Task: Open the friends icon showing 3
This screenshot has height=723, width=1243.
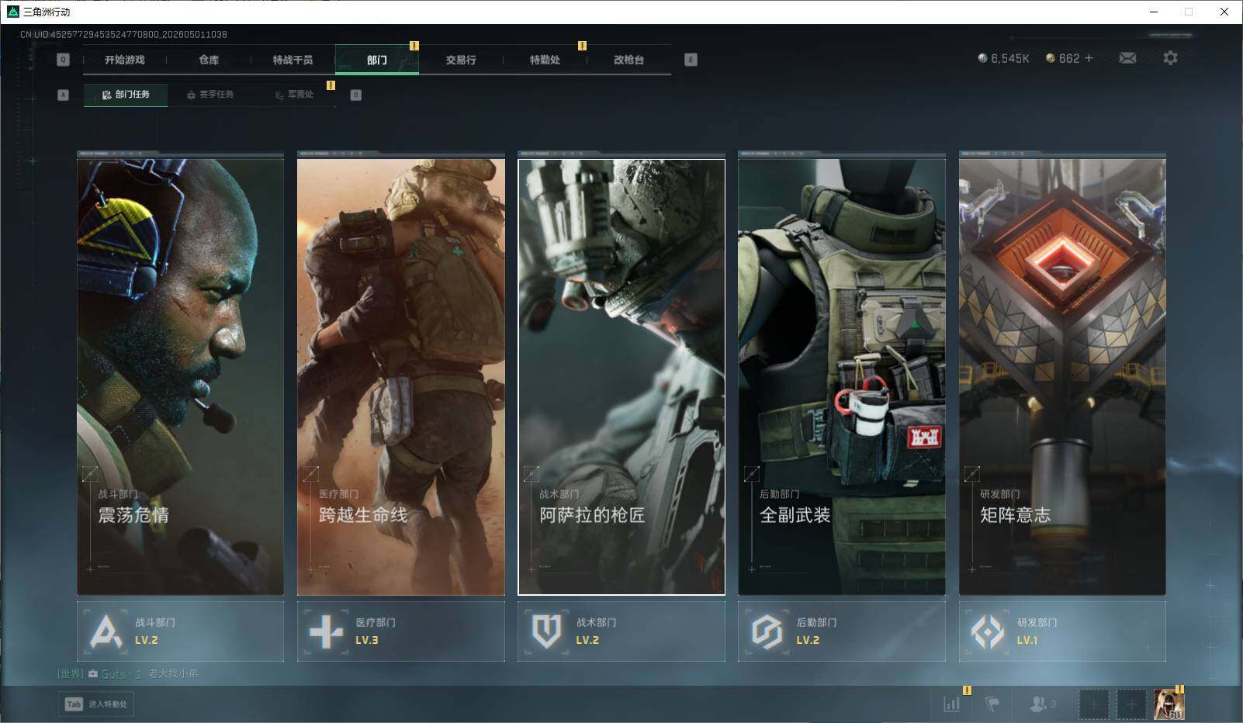Action: tap(1043, 704)
